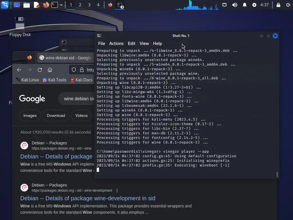Click the CPU usage graph in panel

tap(197, 5)
